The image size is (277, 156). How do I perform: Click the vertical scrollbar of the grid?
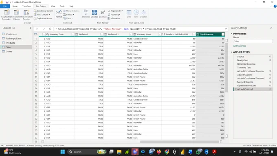226,67
